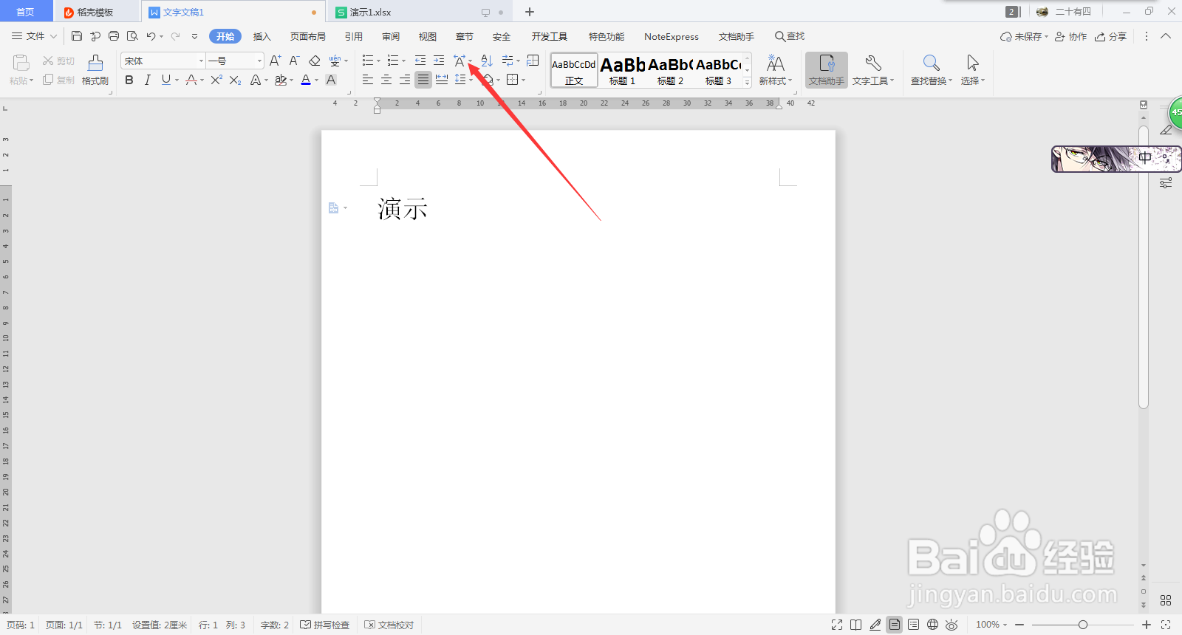Screen dimensions: 1182x635
Task: Click Document Proofing (文档校对) in status bar
Action: [x=389, y=625]
